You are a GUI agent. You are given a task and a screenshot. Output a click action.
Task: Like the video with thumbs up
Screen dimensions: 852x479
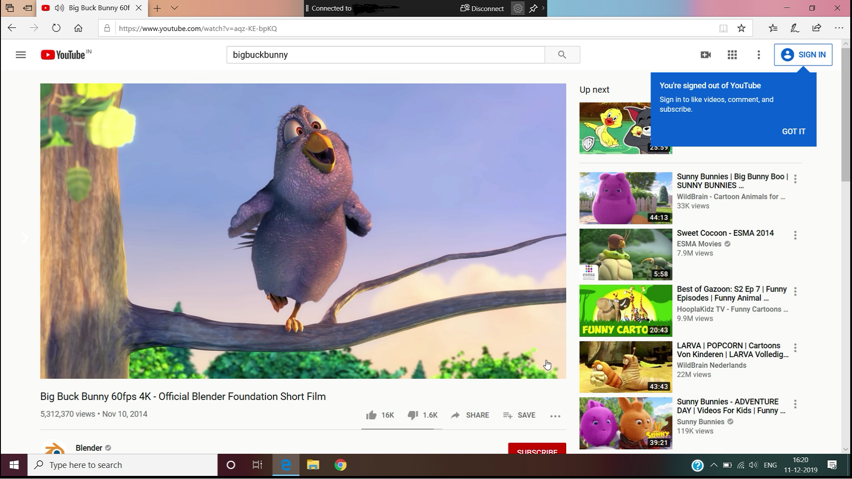coord(371,415)
